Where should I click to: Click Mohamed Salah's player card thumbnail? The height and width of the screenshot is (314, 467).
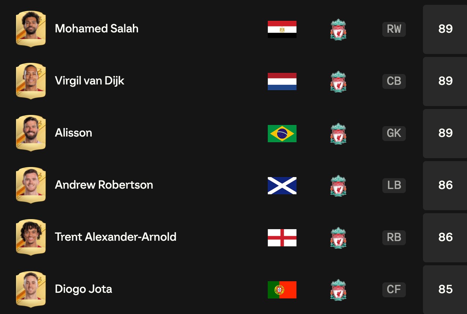pyautogui.click(x=31, y=29)
